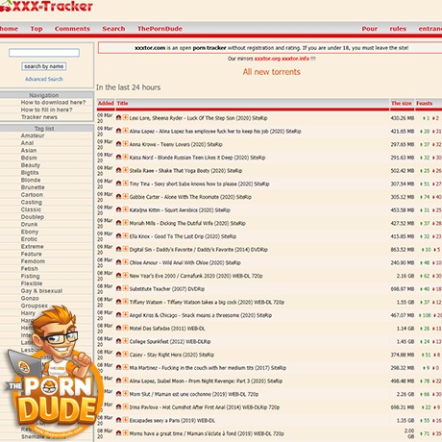Open the Top menu item
The width and height of the screenshot is (442, 442).
37,29
